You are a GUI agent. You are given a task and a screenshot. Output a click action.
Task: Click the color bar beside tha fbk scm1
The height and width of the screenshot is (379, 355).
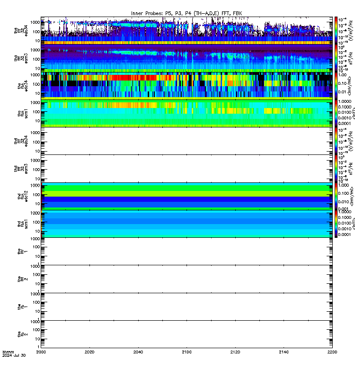[x=336, y=113]
